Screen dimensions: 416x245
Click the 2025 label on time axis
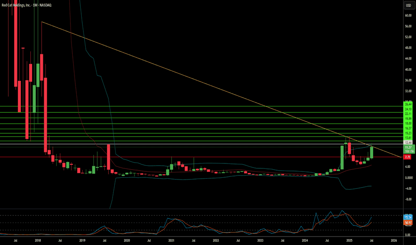pos(349,241)
